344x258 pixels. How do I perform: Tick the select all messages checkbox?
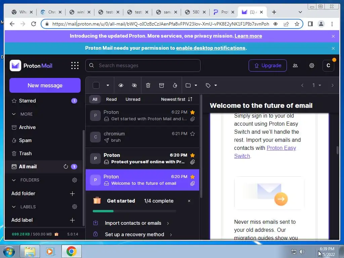pyautogui.click(x=96, y=85)
